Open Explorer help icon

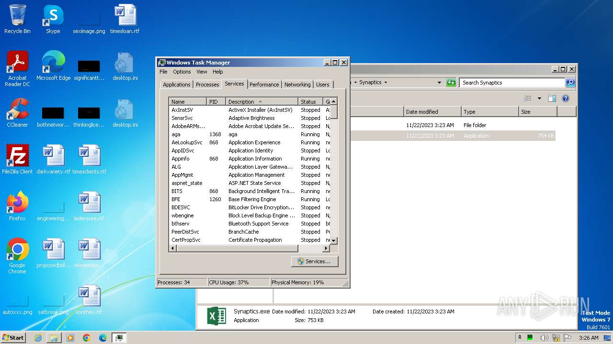(565, 98)
